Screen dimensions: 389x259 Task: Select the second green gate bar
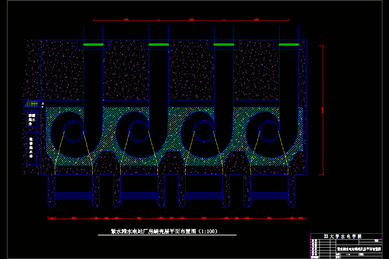[x=159, y=45]
